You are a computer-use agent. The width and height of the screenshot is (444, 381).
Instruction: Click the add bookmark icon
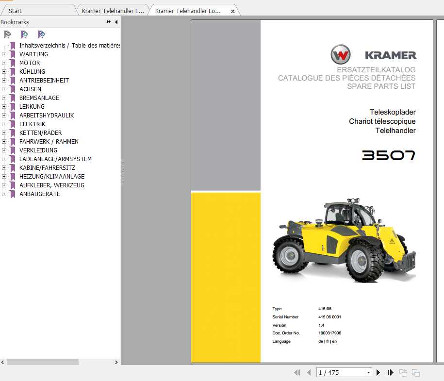[x=24, y=34]
